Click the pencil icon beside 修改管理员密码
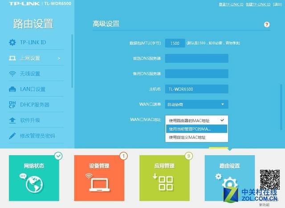This screenshot has width=285, height=208. [x=12, y=136]
